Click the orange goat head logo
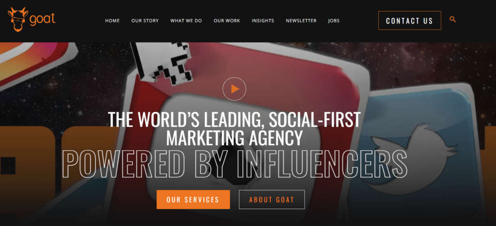 pos(18,19)
